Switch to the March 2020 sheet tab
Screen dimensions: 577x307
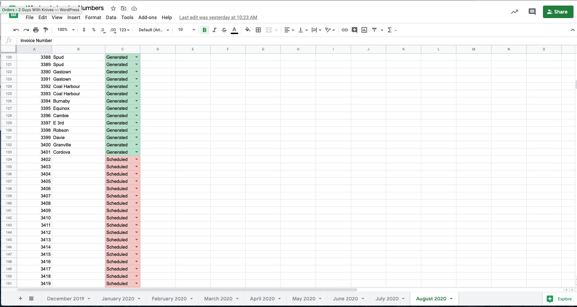pos(218,299)
